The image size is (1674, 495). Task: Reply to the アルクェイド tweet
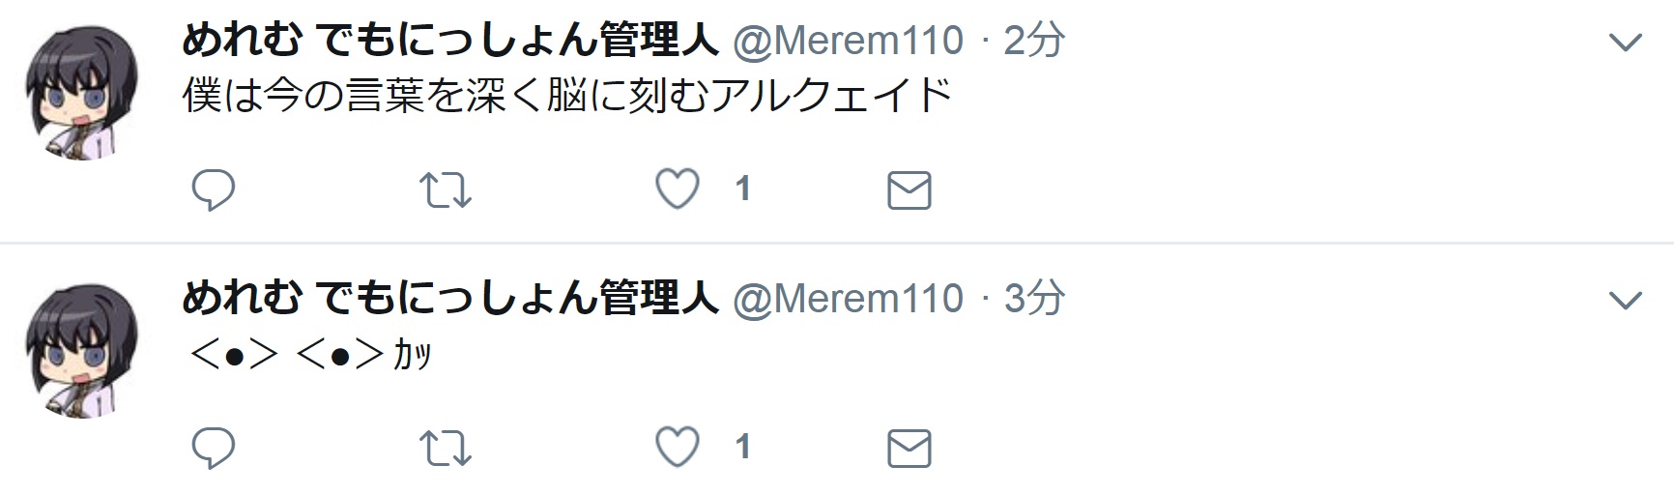214,189
